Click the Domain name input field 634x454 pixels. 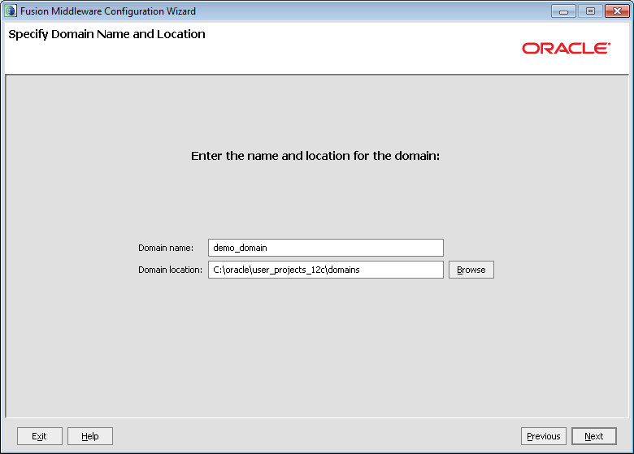click(325, 248)
